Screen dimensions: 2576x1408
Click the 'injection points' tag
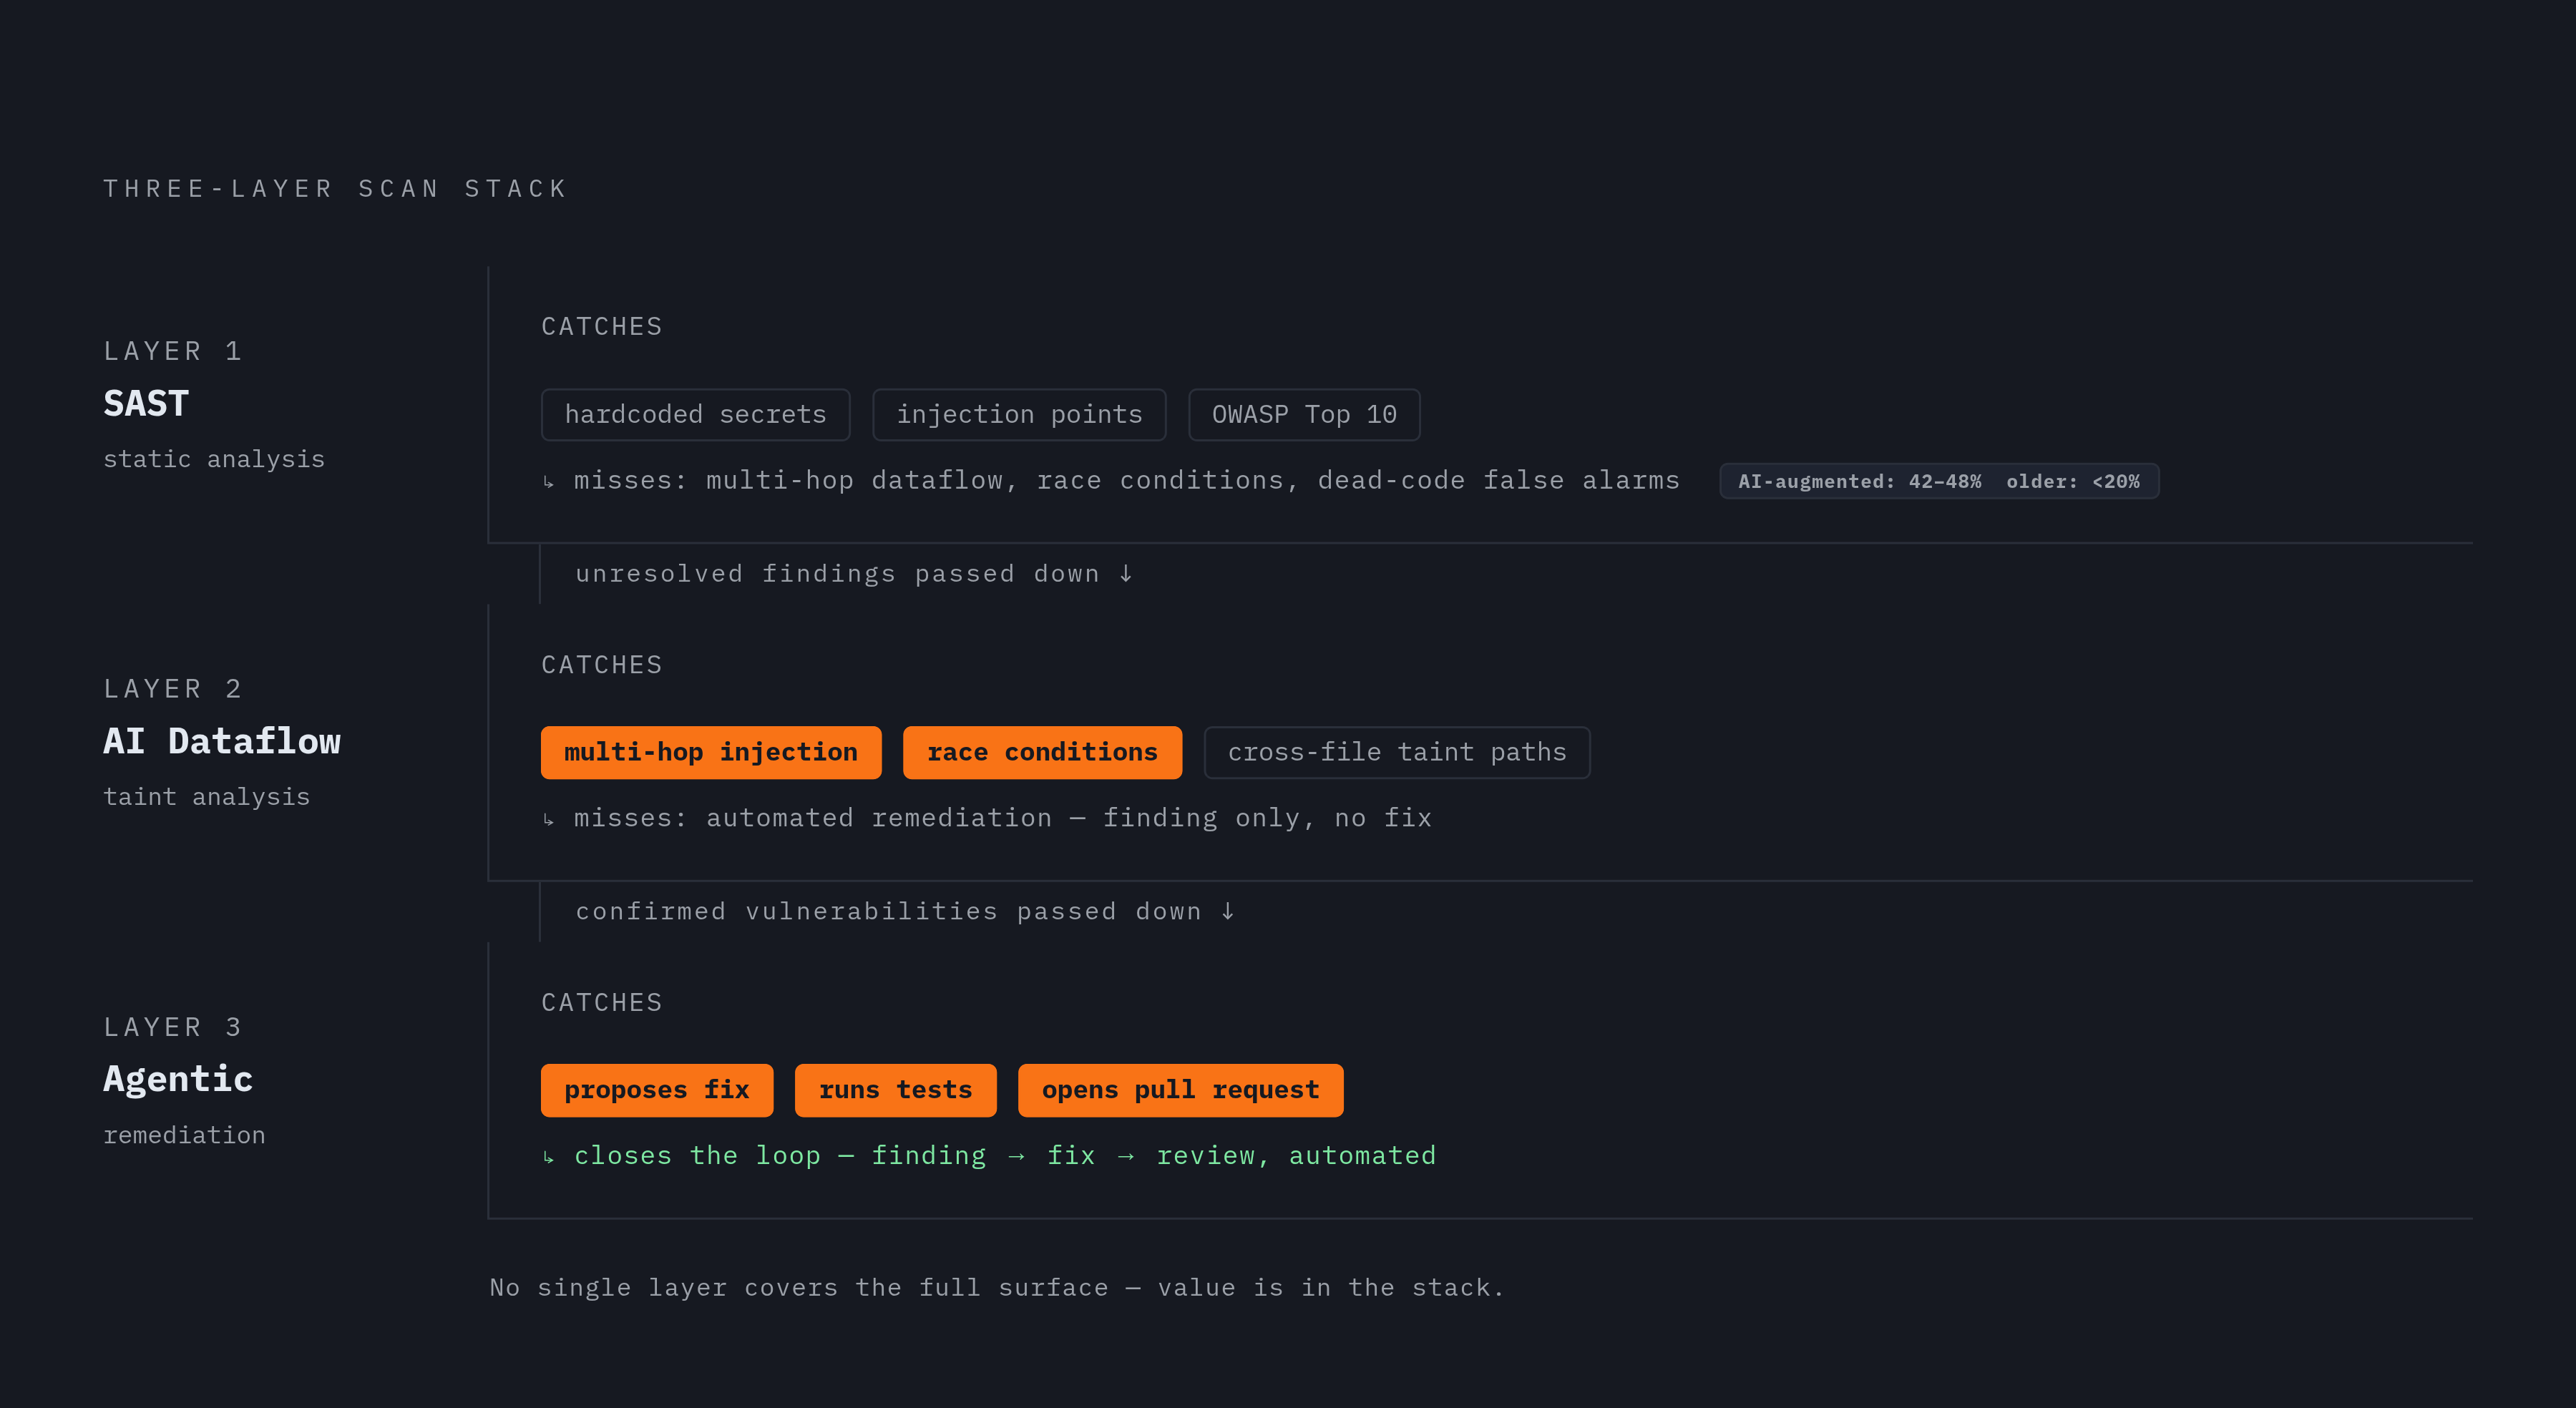1019,414
